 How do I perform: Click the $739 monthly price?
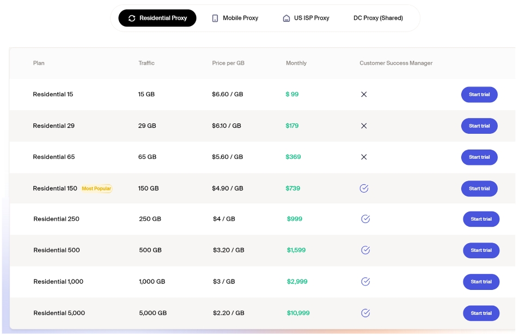tap(293, 188)
